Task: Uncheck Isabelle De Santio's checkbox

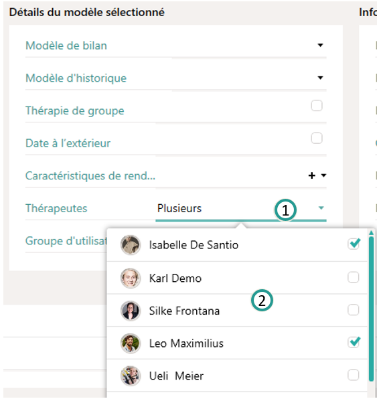Action: pyautogui.click(x=354, y=244)
